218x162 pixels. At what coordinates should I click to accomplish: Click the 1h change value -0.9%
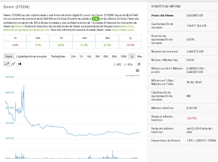coord(15,45)
